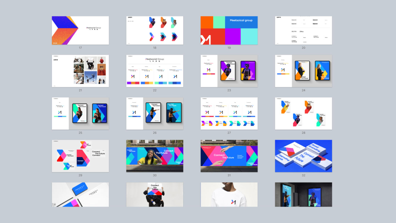Open slide 26 with blue pointing-figure tablets
The width and height of the screenshot is (396, 223).
tap(155, 113)
